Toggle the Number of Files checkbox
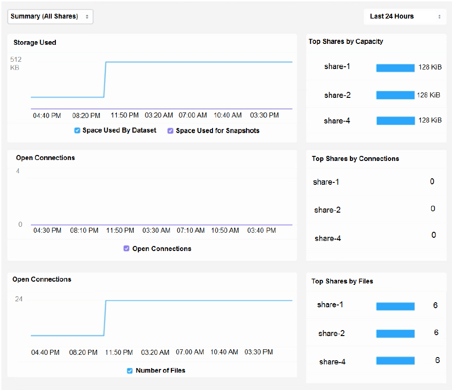Image resolution: width=452 pixels, height=390 pixels. click(130, 371)
